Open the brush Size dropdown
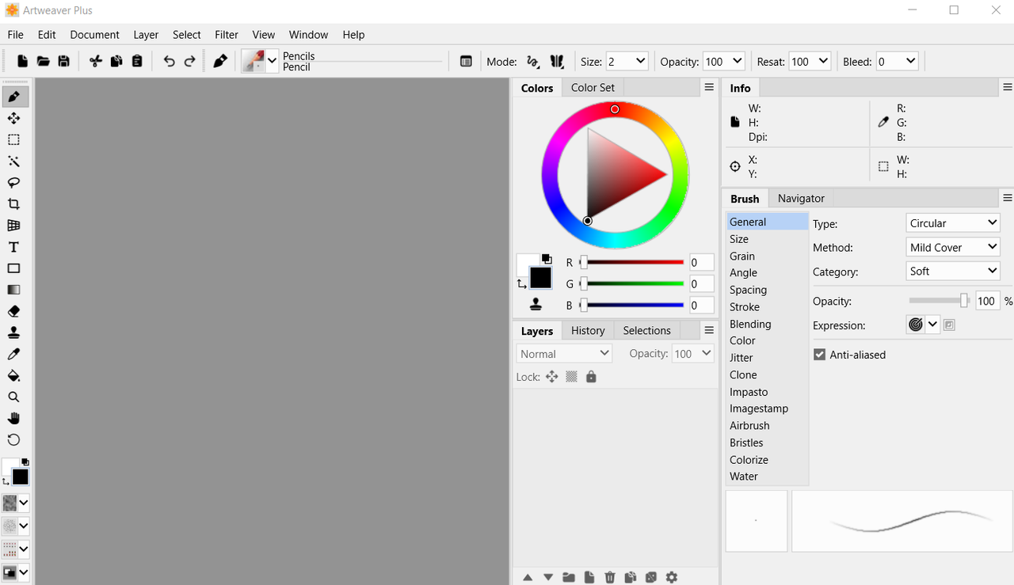The width and height of the screenshot is (1014, 585). 641,61
